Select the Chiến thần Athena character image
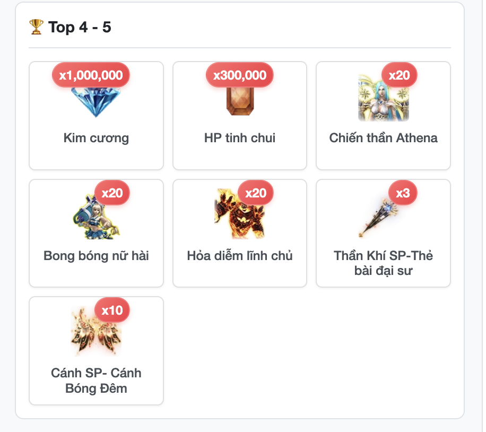Image resolution: width=486 pixels, height=432 pixels. [384, 98]
